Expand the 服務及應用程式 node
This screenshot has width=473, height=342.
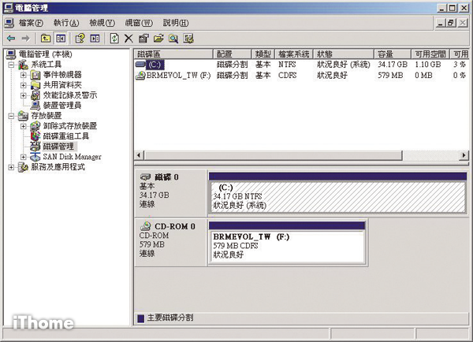11,167
